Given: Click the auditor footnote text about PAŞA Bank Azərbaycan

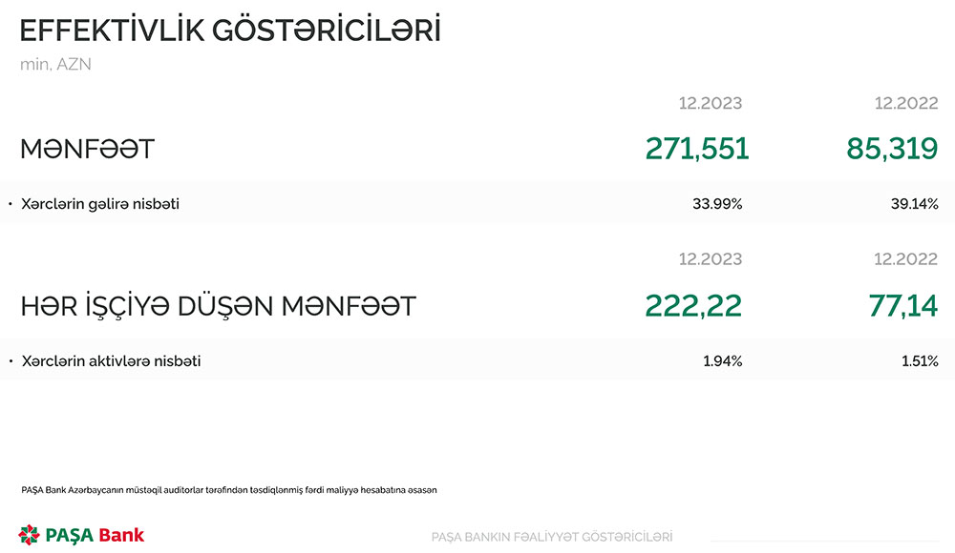Looking at the screenshot, I should tap(228, 490).
